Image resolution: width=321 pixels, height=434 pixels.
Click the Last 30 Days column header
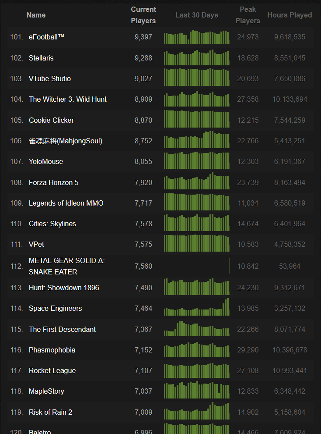196,15
